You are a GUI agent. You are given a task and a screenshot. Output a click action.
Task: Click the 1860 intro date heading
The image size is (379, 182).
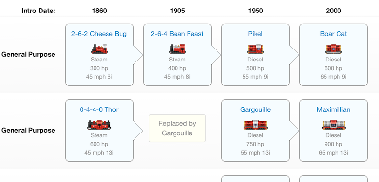tap(99, 11)
